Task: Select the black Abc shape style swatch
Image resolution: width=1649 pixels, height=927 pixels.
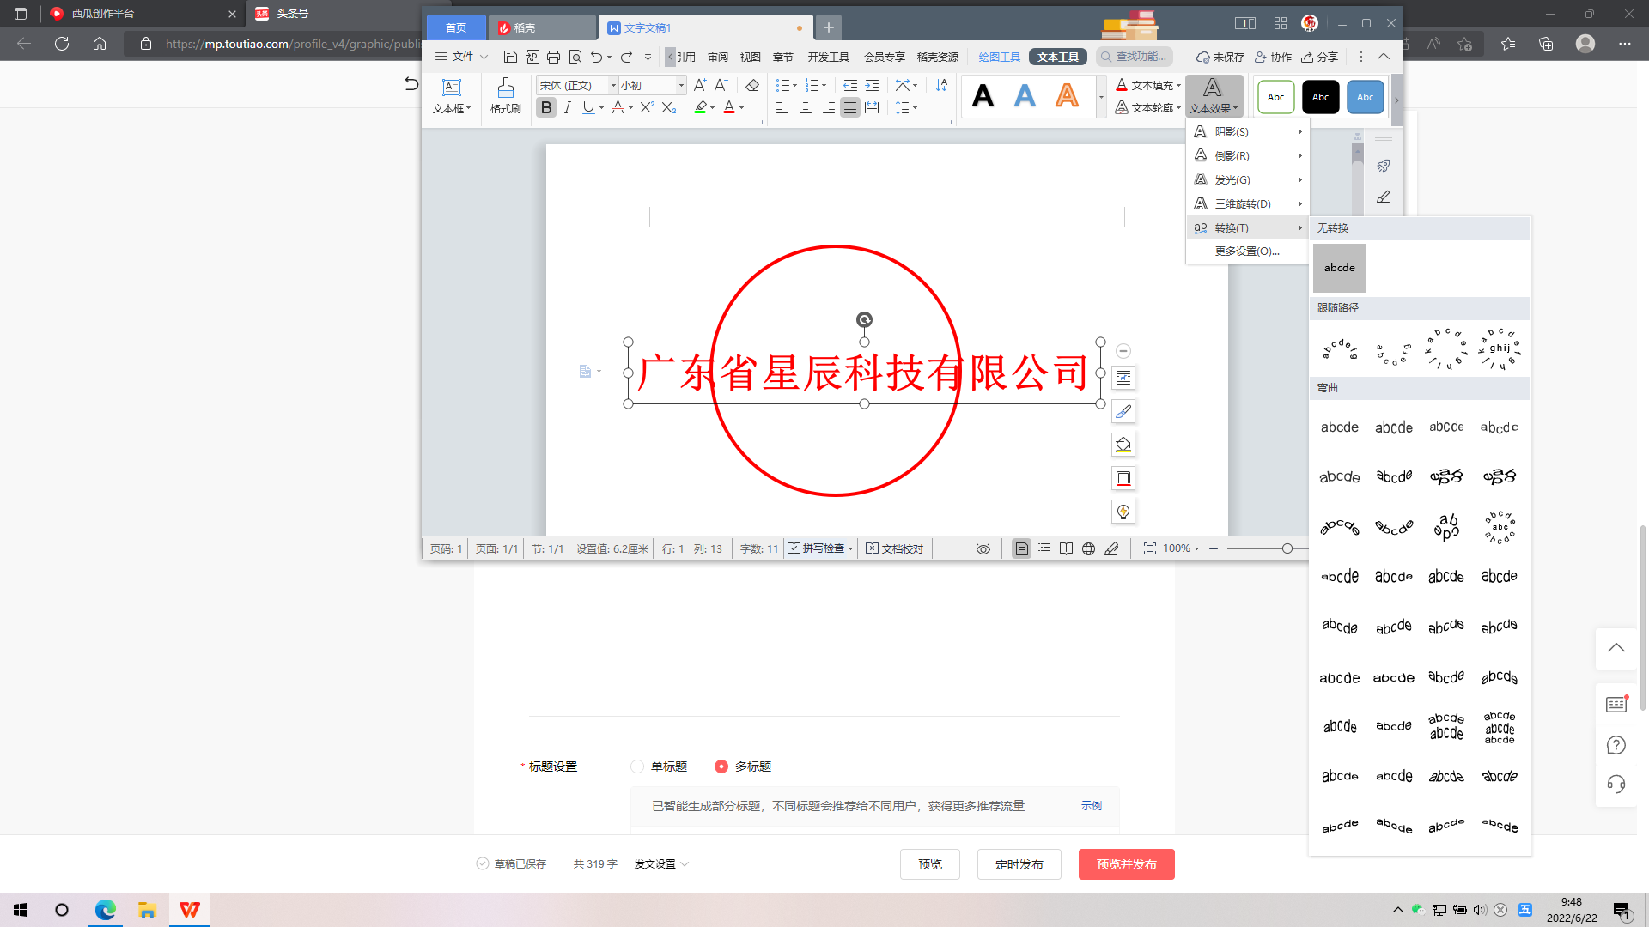Action: pyautogui.click(x=1320, y=97)
